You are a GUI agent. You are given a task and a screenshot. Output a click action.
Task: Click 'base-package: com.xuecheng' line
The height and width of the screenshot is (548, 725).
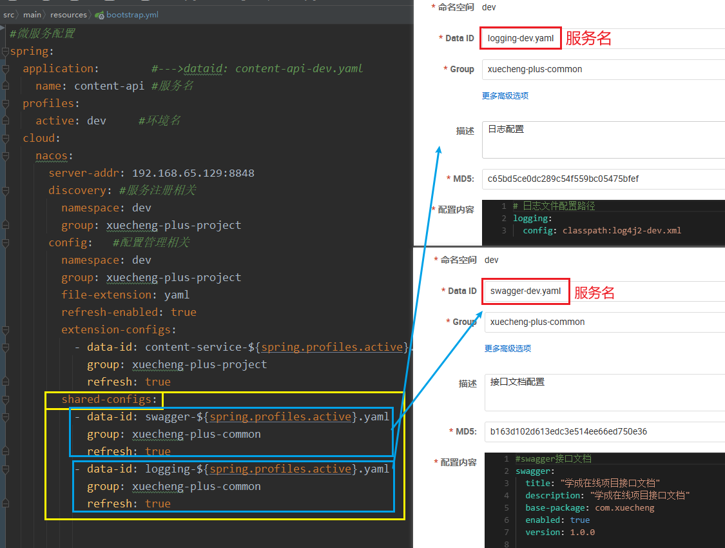click(x=590, y=508)
